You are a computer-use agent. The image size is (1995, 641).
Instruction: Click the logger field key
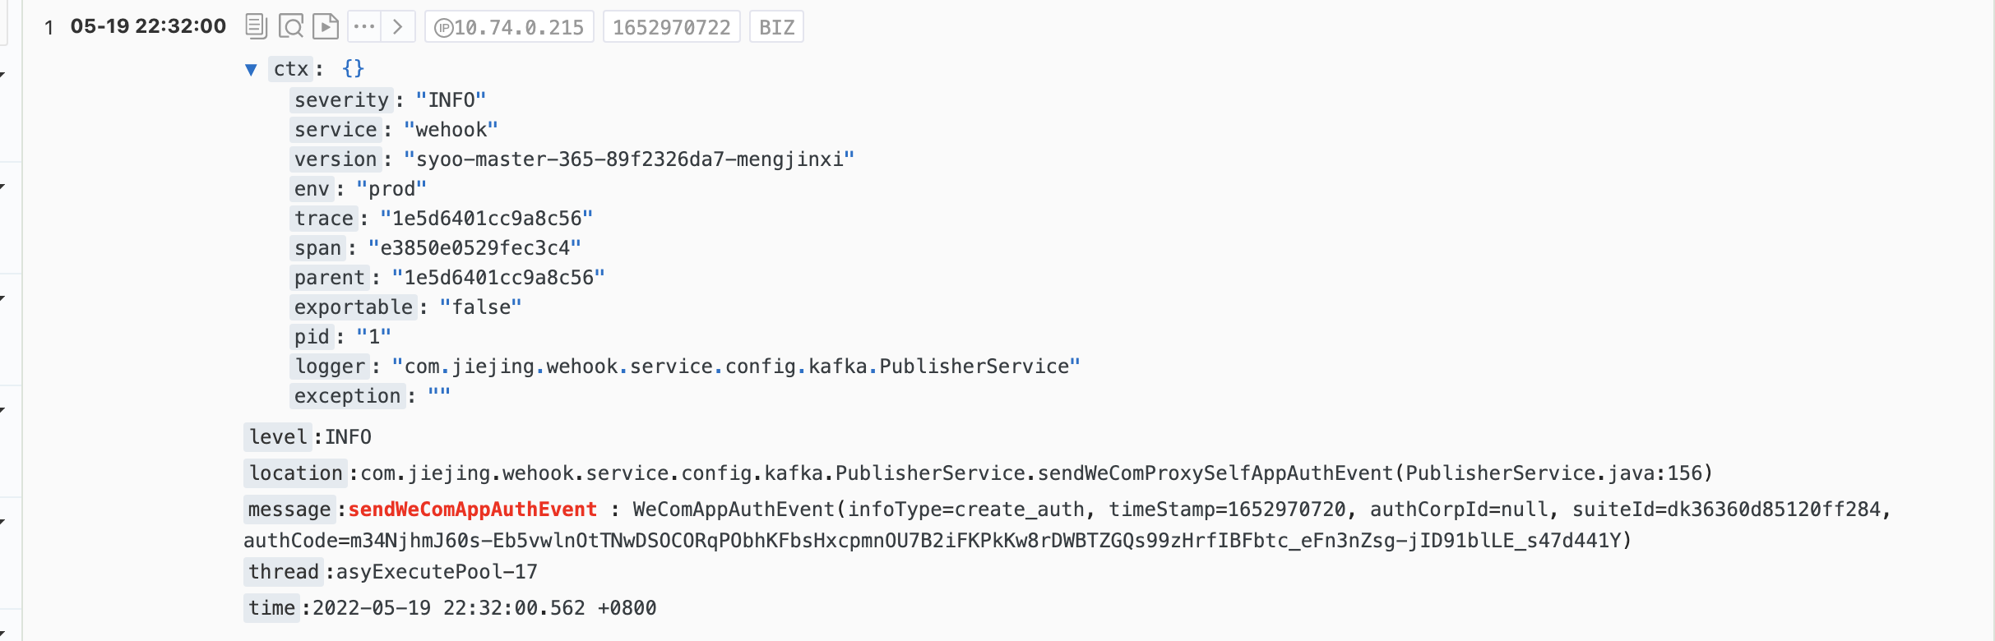(330, 367)
